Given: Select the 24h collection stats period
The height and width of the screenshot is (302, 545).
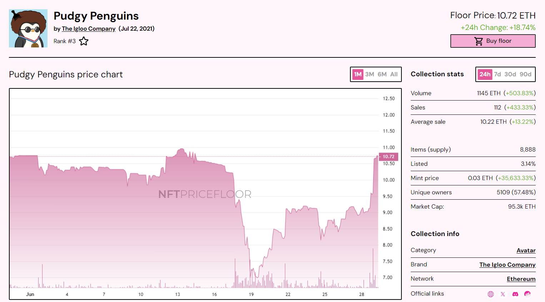Looking at the screenshot, I should point(485,74).
